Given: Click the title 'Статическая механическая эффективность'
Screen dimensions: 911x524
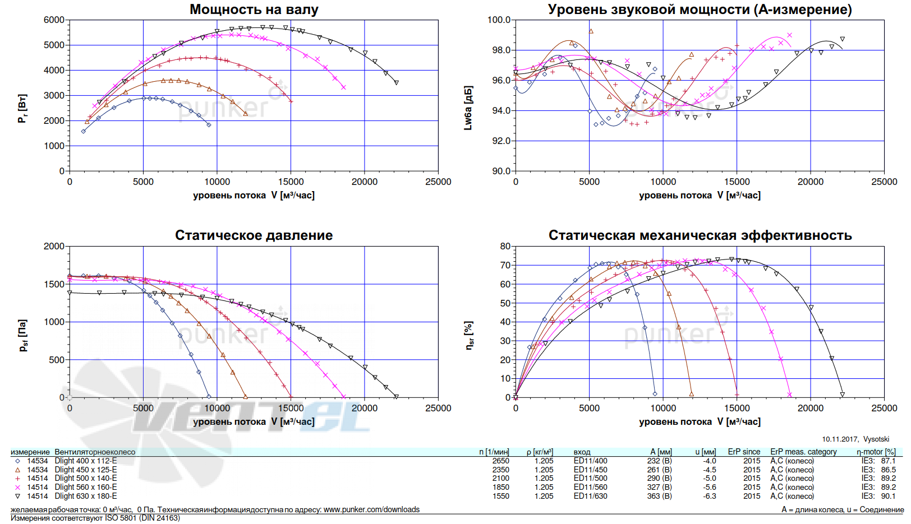Looking at the screenshot, I should point(700,235).
